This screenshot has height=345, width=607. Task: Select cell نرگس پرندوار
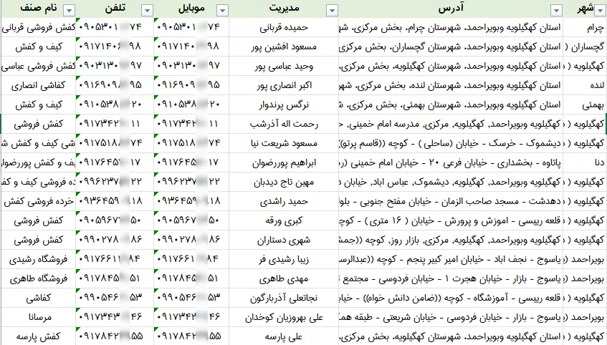tap(284, 105)
